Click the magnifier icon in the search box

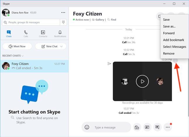click(x=5, y=22)
